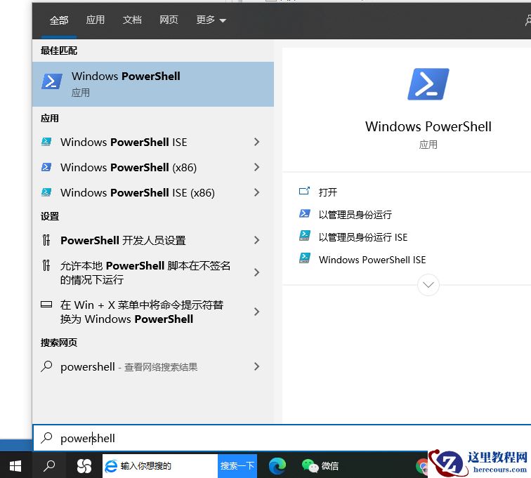Image resolution: width=531 pixels, height=478 pixels.
Task: Click the keyboard icon beside Win + X 菜单 setting
Action: (46, 305)
